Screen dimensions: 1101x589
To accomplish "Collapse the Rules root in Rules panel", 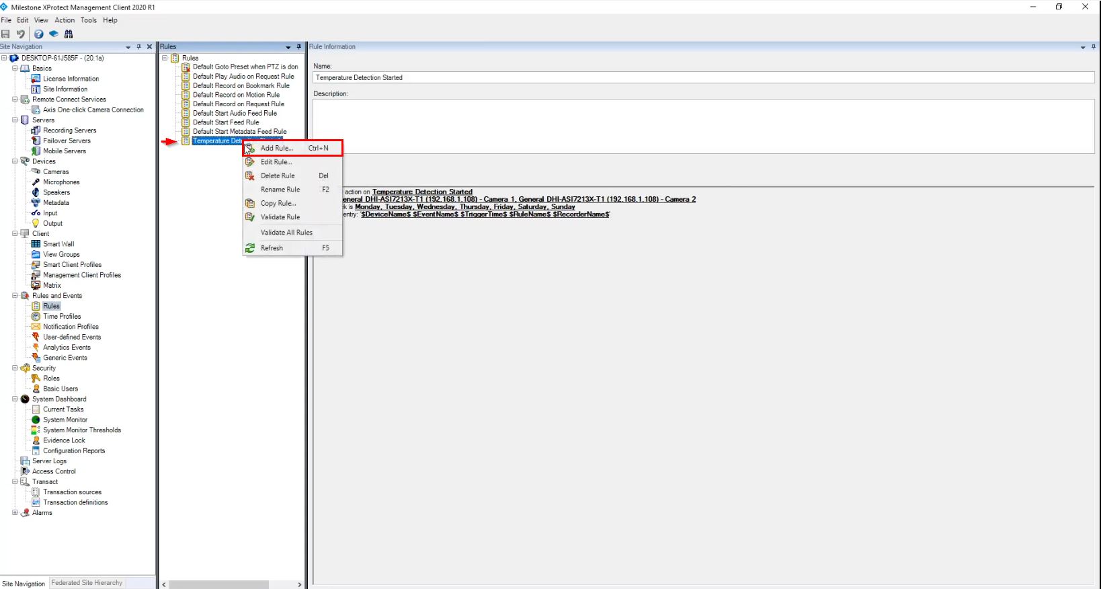I will (165, 58).
